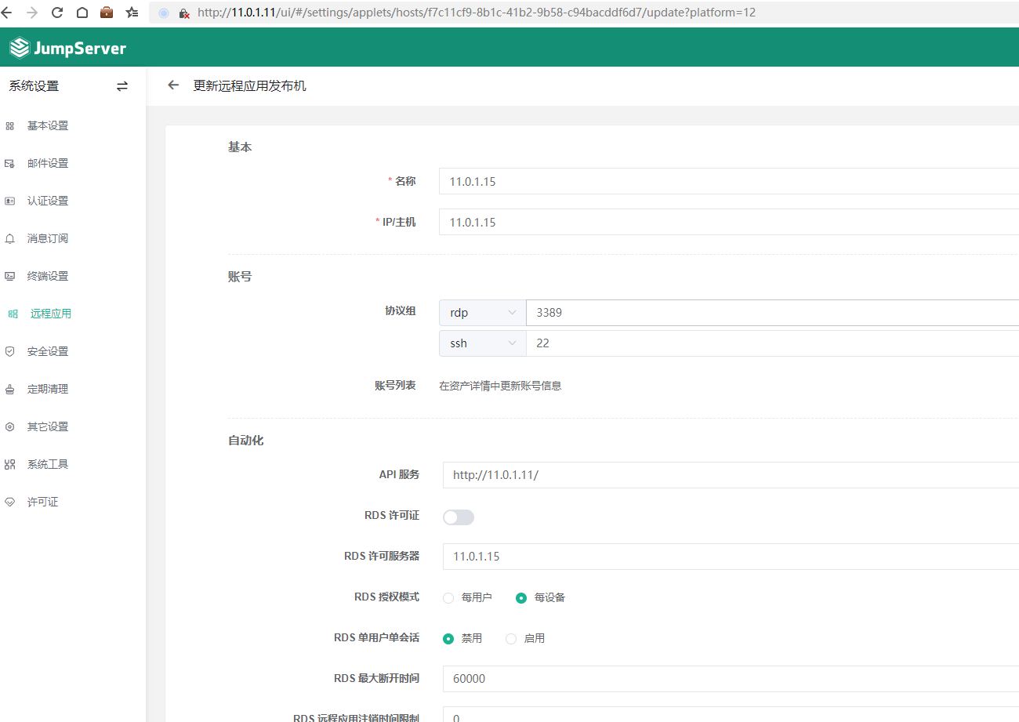1019x722 pixels.
Task: Select the 认证设置 sidebar icon
Action: (x=10, y=201)
